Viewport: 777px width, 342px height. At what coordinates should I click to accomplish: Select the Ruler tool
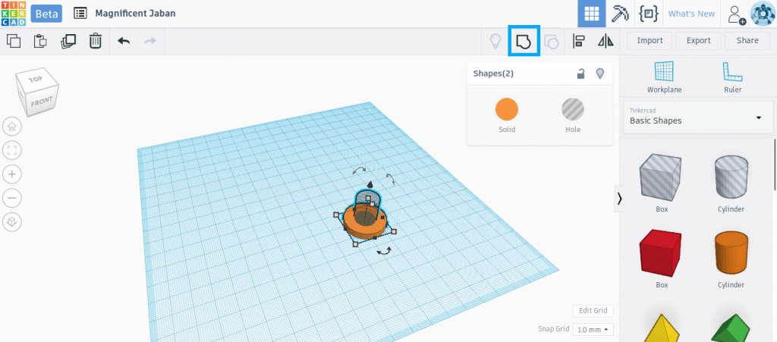click(x=732, y=77)
